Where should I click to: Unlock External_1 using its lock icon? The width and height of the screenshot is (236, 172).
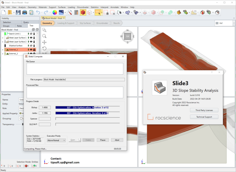coord(34,50)
